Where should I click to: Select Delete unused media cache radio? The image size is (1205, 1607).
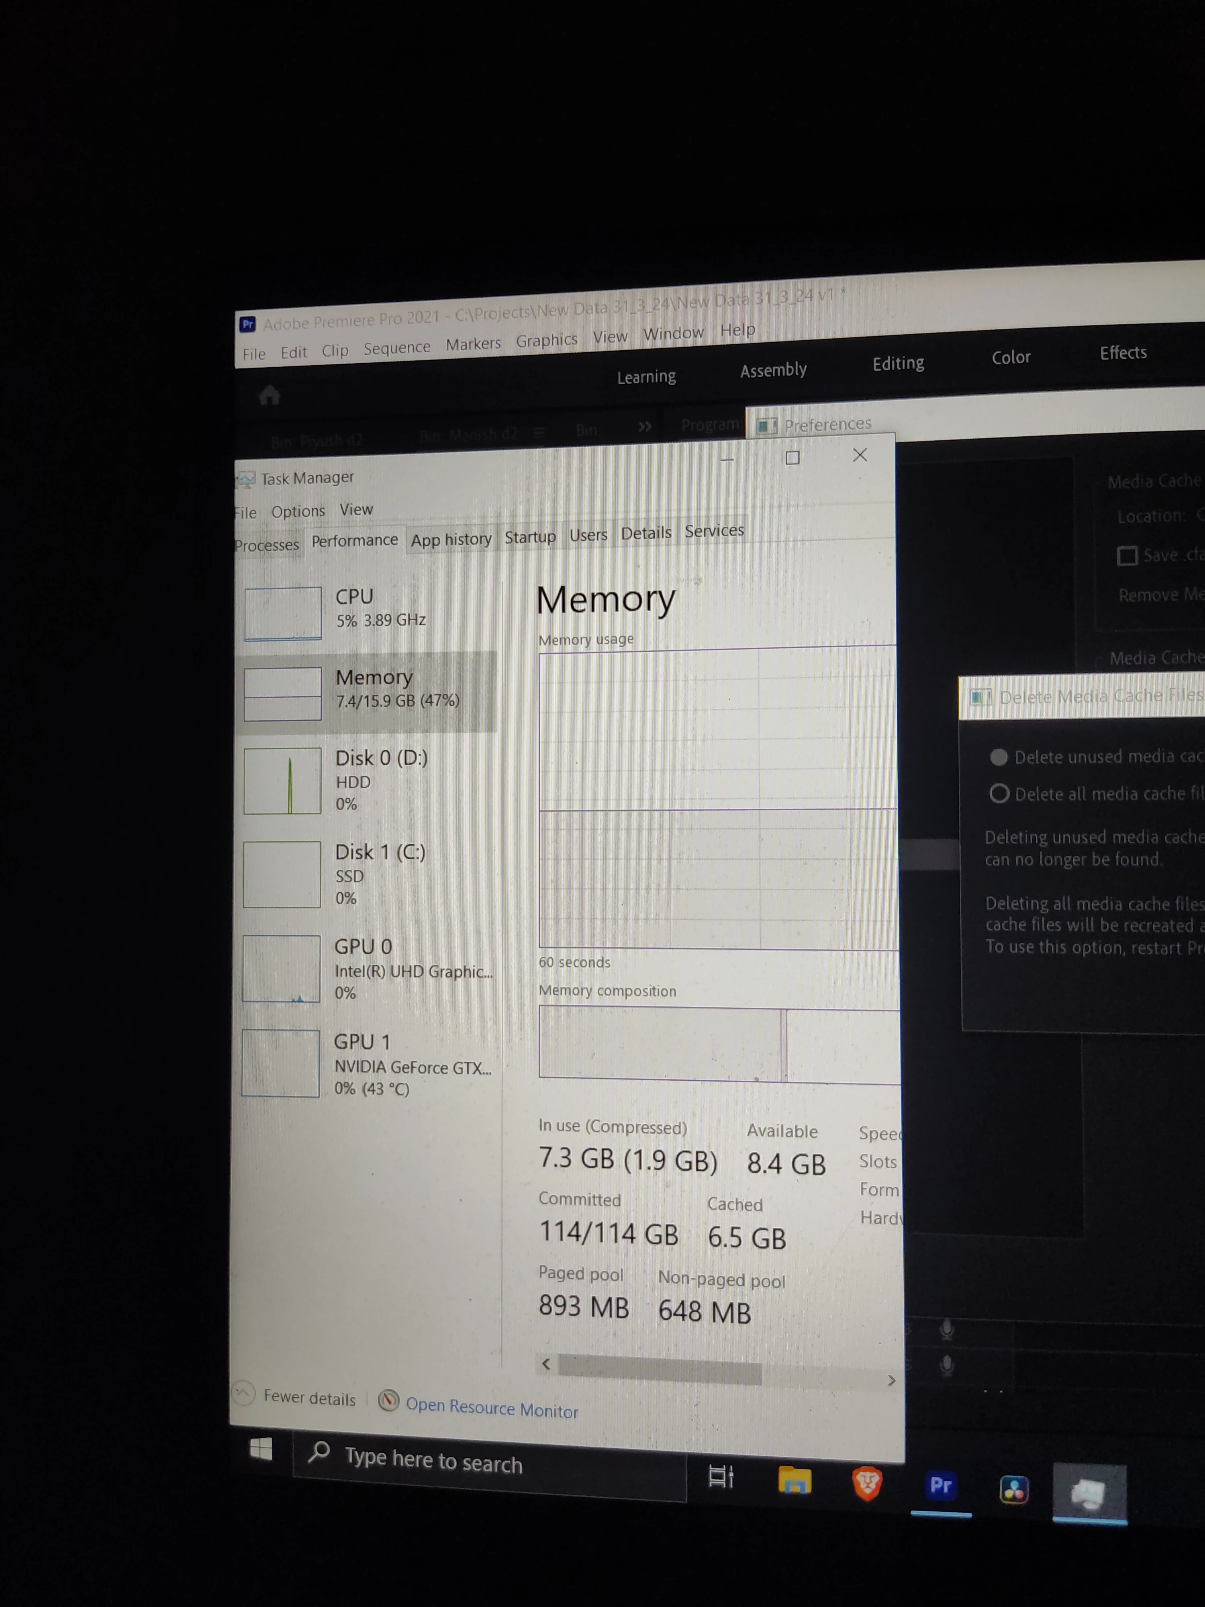(x=999, y=757)
